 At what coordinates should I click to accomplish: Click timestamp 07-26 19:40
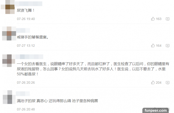26,19
